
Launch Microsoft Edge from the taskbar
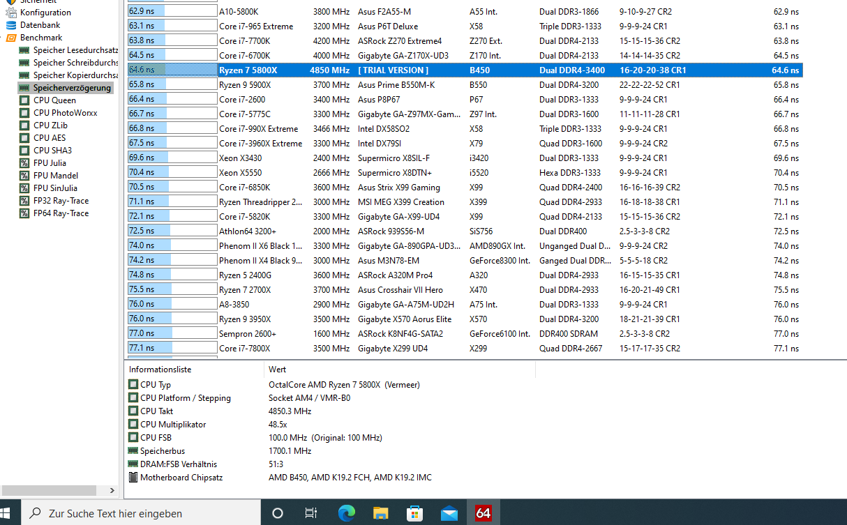point(346,512)
